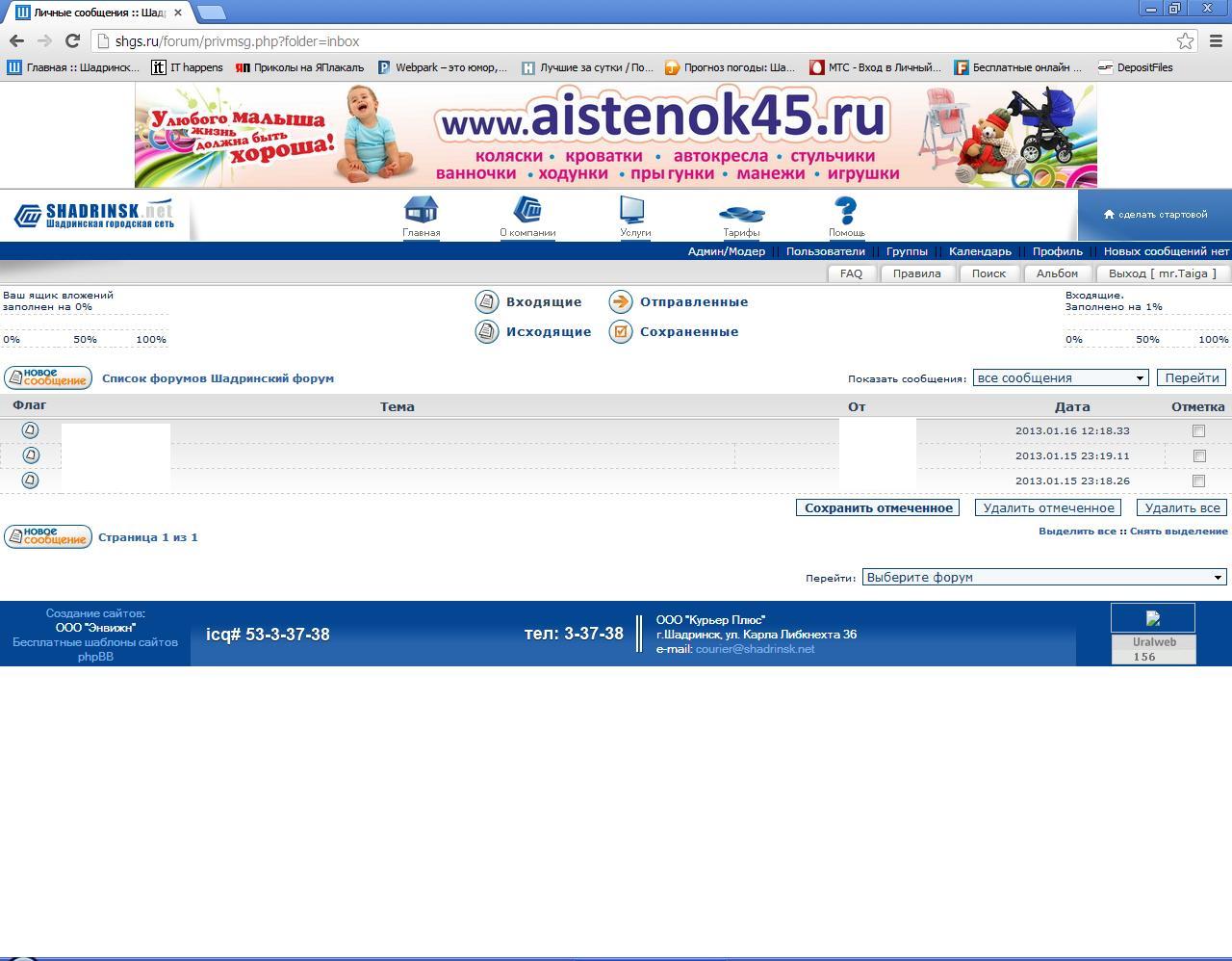Click SHADRINSK.net logo
This screenshot has height=961, width=1232.
(x=94, y=215)
